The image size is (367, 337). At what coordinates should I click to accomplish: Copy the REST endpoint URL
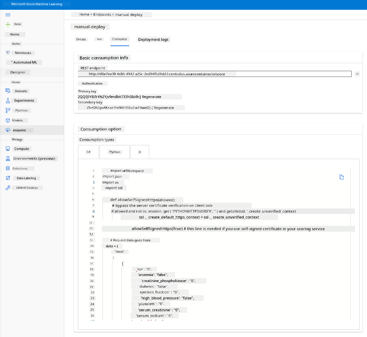pyautogui.click(x=357, y=74)
